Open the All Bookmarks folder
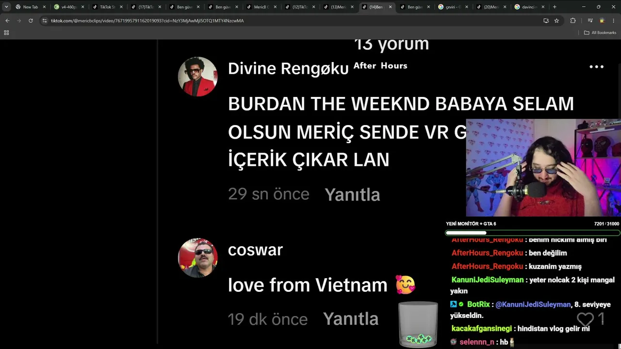The height and width of the screenshot is (349, 621). click(x=600, y=32)
